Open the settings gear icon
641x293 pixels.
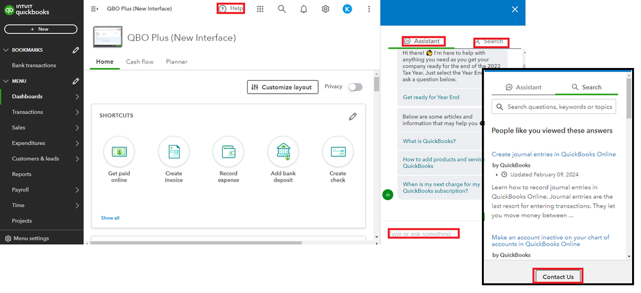pyautogui.click(x=325, y=9)
